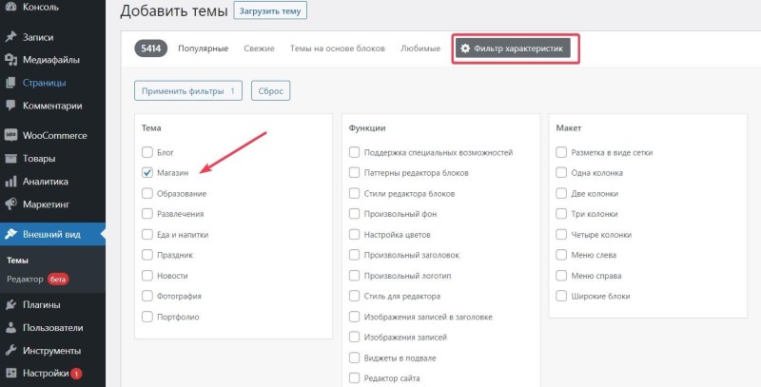761x387 pixels.
Task: Open the Темы на основе блоков tab
Action: pyautogui.click(x=338, y=48)
